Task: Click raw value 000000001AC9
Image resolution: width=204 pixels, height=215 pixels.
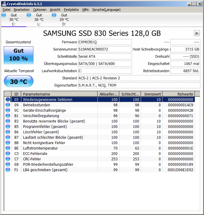Action: click(180, 105)
